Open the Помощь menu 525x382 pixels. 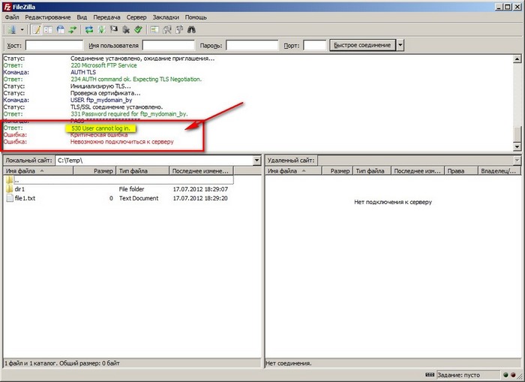coord(196,17)
